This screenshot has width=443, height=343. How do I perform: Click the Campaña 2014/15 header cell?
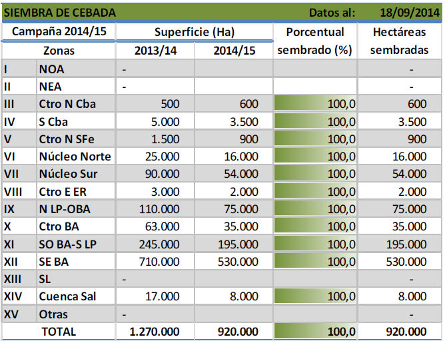(59, 32)
